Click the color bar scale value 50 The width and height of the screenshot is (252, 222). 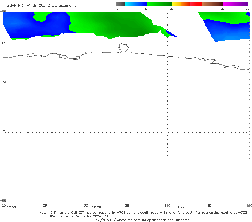[201, 9]
